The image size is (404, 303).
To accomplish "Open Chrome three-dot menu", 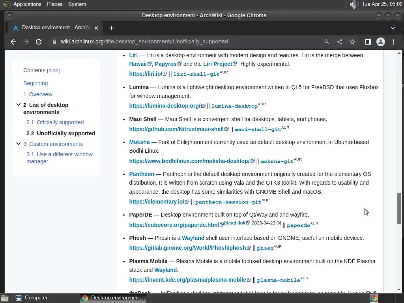I will tap(393, 42).
